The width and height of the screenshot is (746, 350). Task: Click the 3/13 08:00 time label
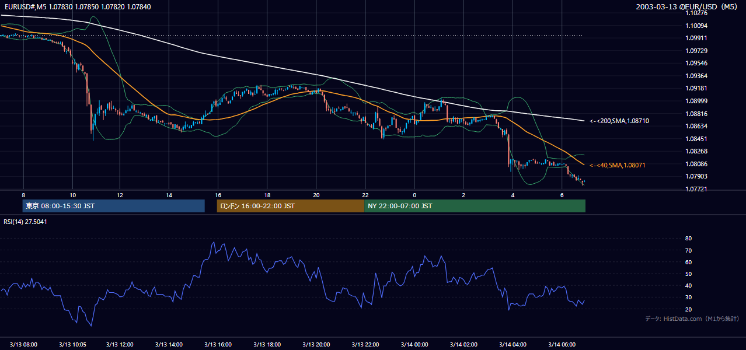(x=23, y=345)
